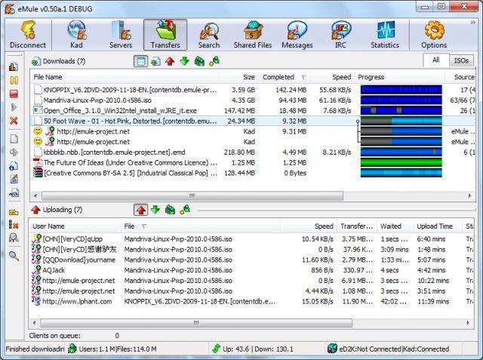Click the File column sort arrow in uploads list
The width and height of the screenshot is (483, 360).
point(144,226)
